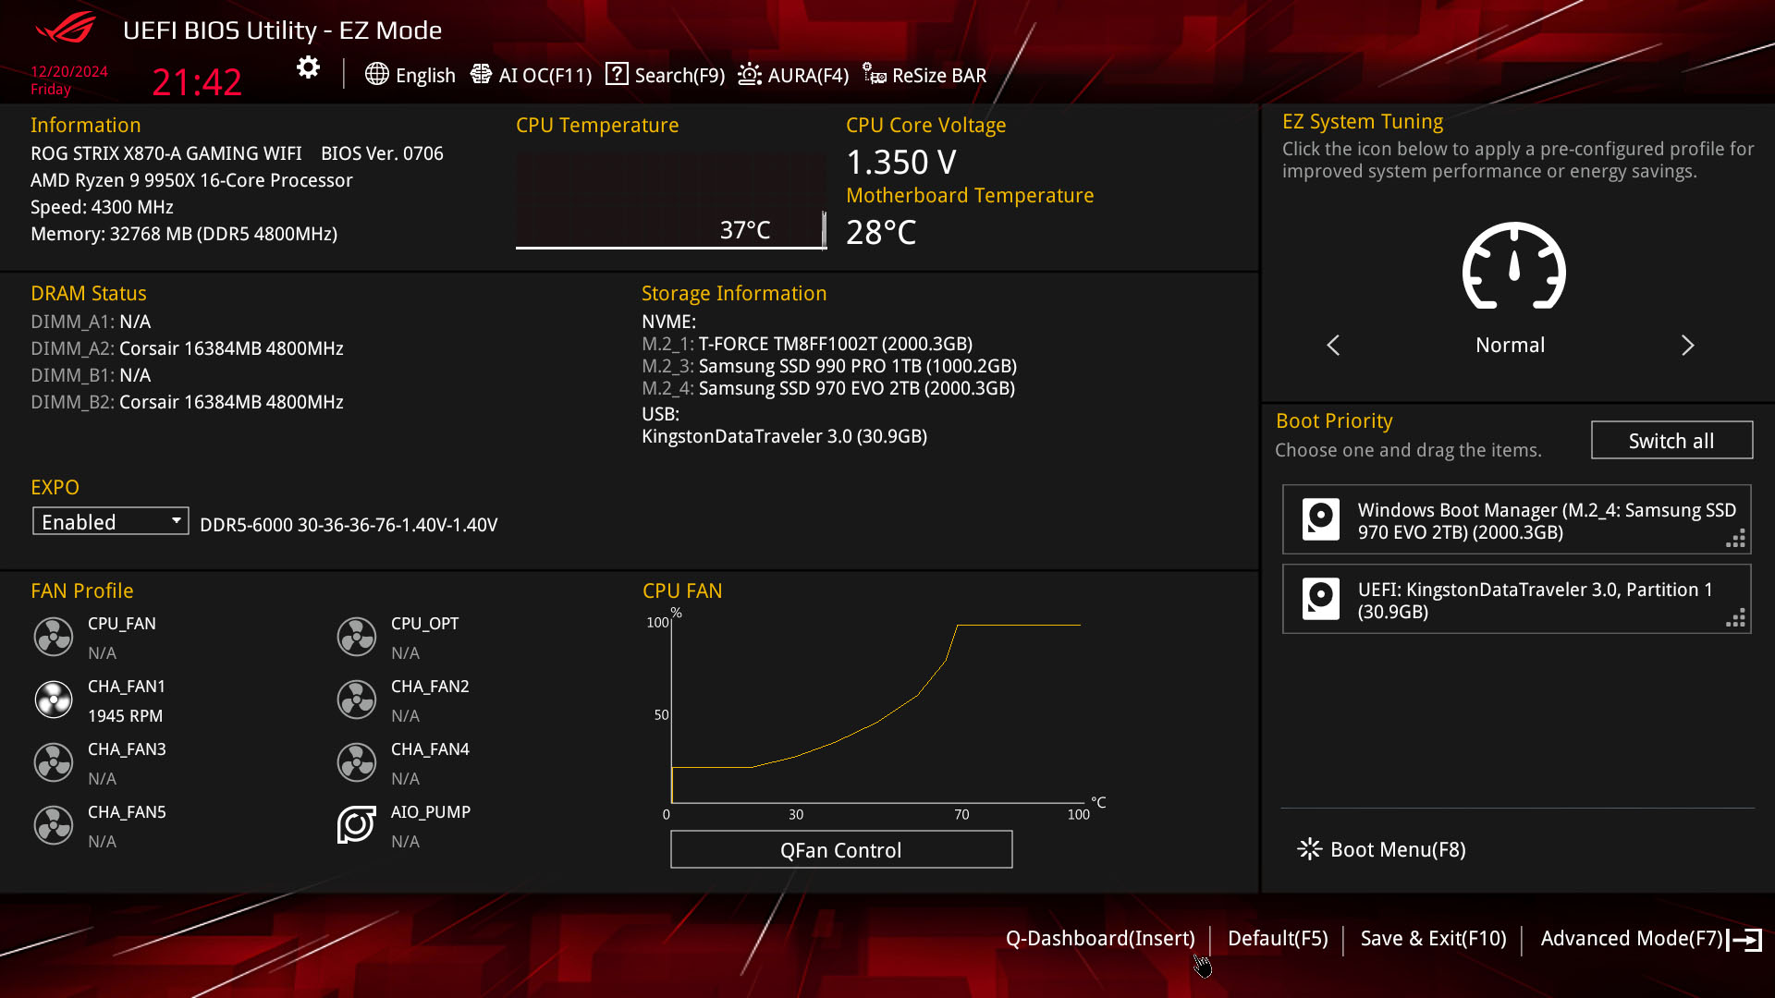The image size is (1775, 998).
Task: Click the Windows Boot Manager disk icon
Action: [1321, 519]
